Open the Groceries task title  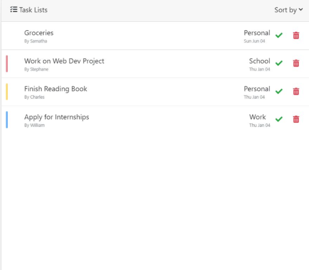39,33
